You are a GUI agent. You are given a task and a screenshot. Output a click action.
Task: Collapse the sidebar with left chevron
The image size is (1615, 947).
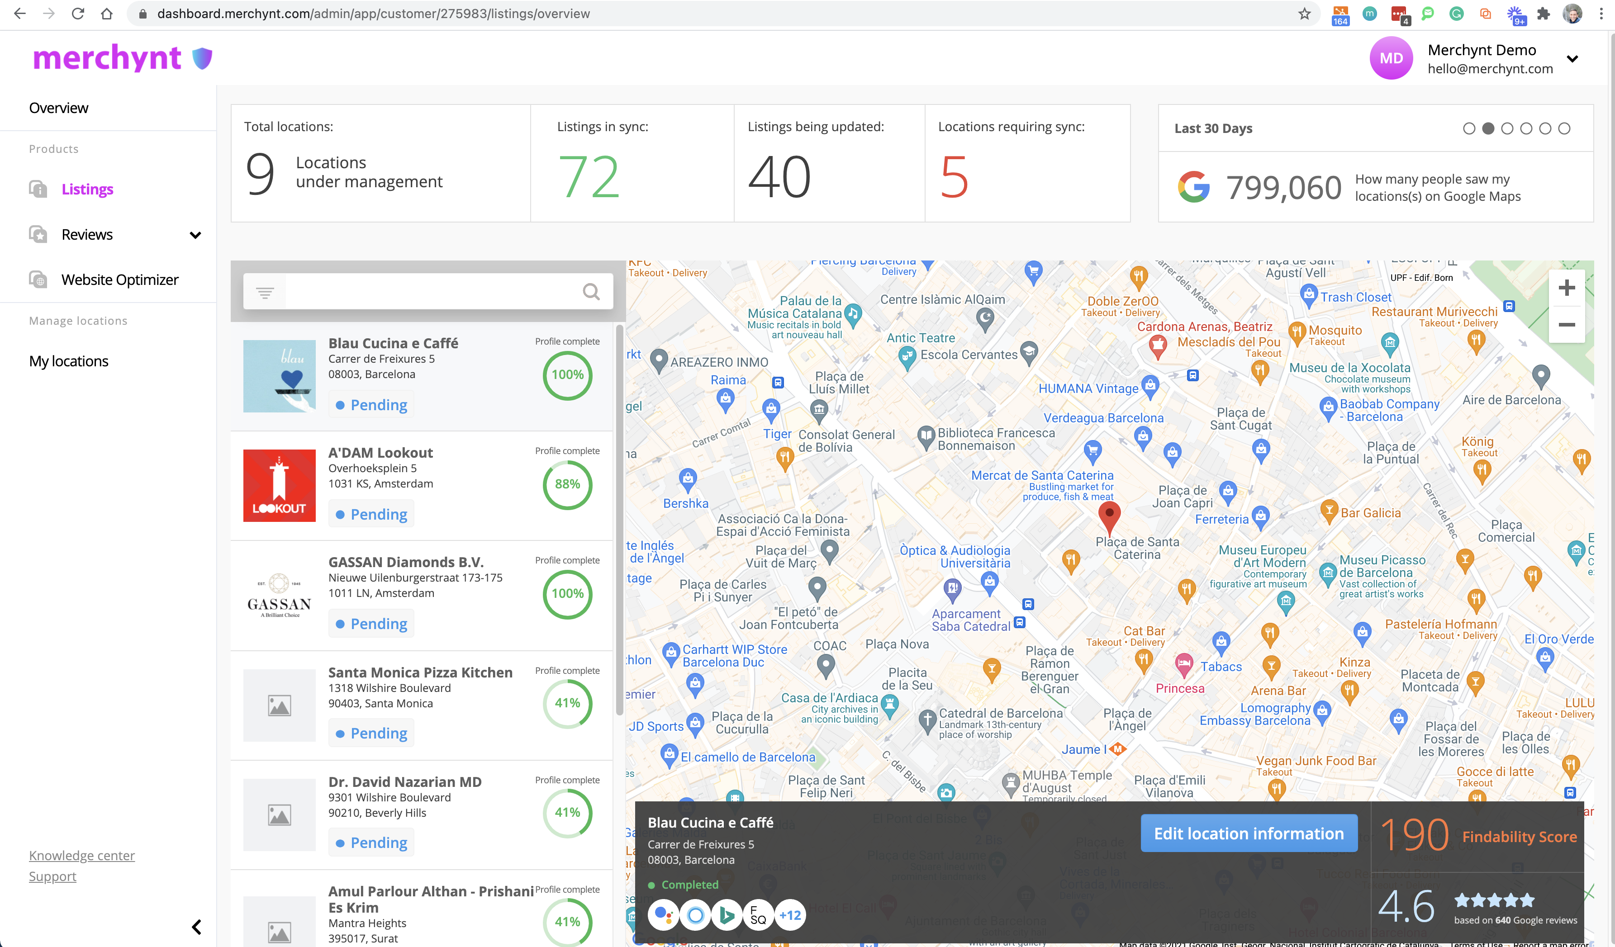click(197, 927)
